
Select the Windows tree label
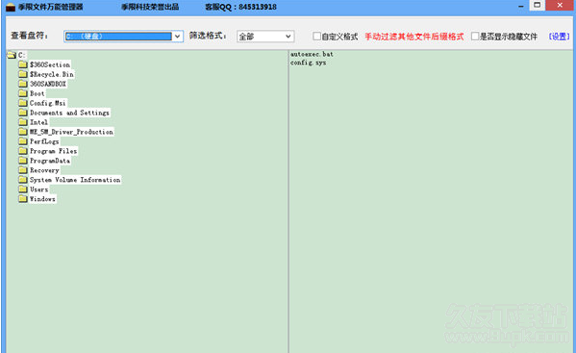pyautogui.click(x=42, y=199)
